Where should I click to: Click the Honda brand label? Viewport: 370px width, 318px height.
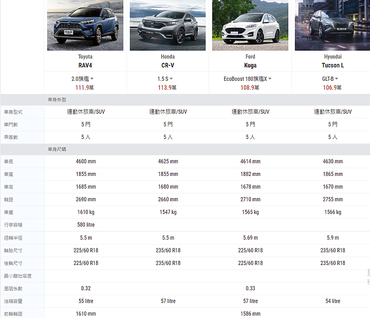click(168, 57)
